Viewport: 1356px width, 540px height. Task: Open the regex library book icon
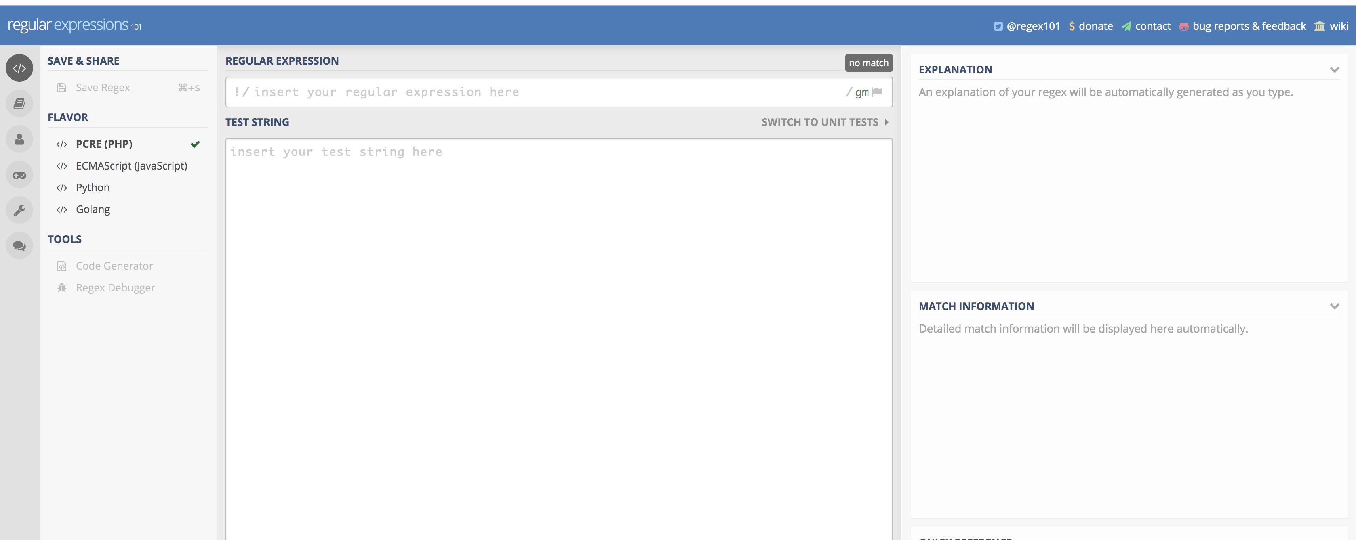[19, 104]
